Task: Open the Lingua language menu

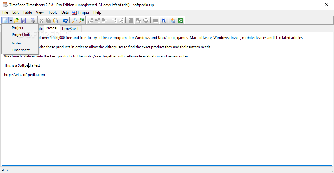Action: 80,12
